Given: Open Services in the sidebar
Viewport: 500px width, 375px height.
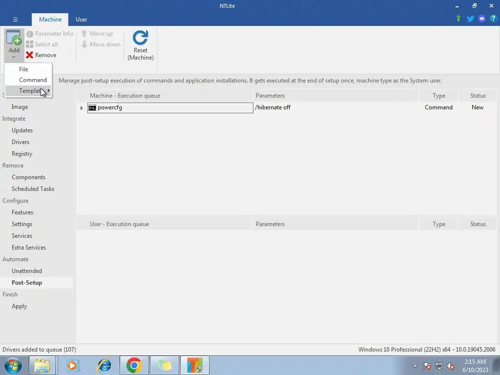Looking at the screenshot, I should point(21,236).
